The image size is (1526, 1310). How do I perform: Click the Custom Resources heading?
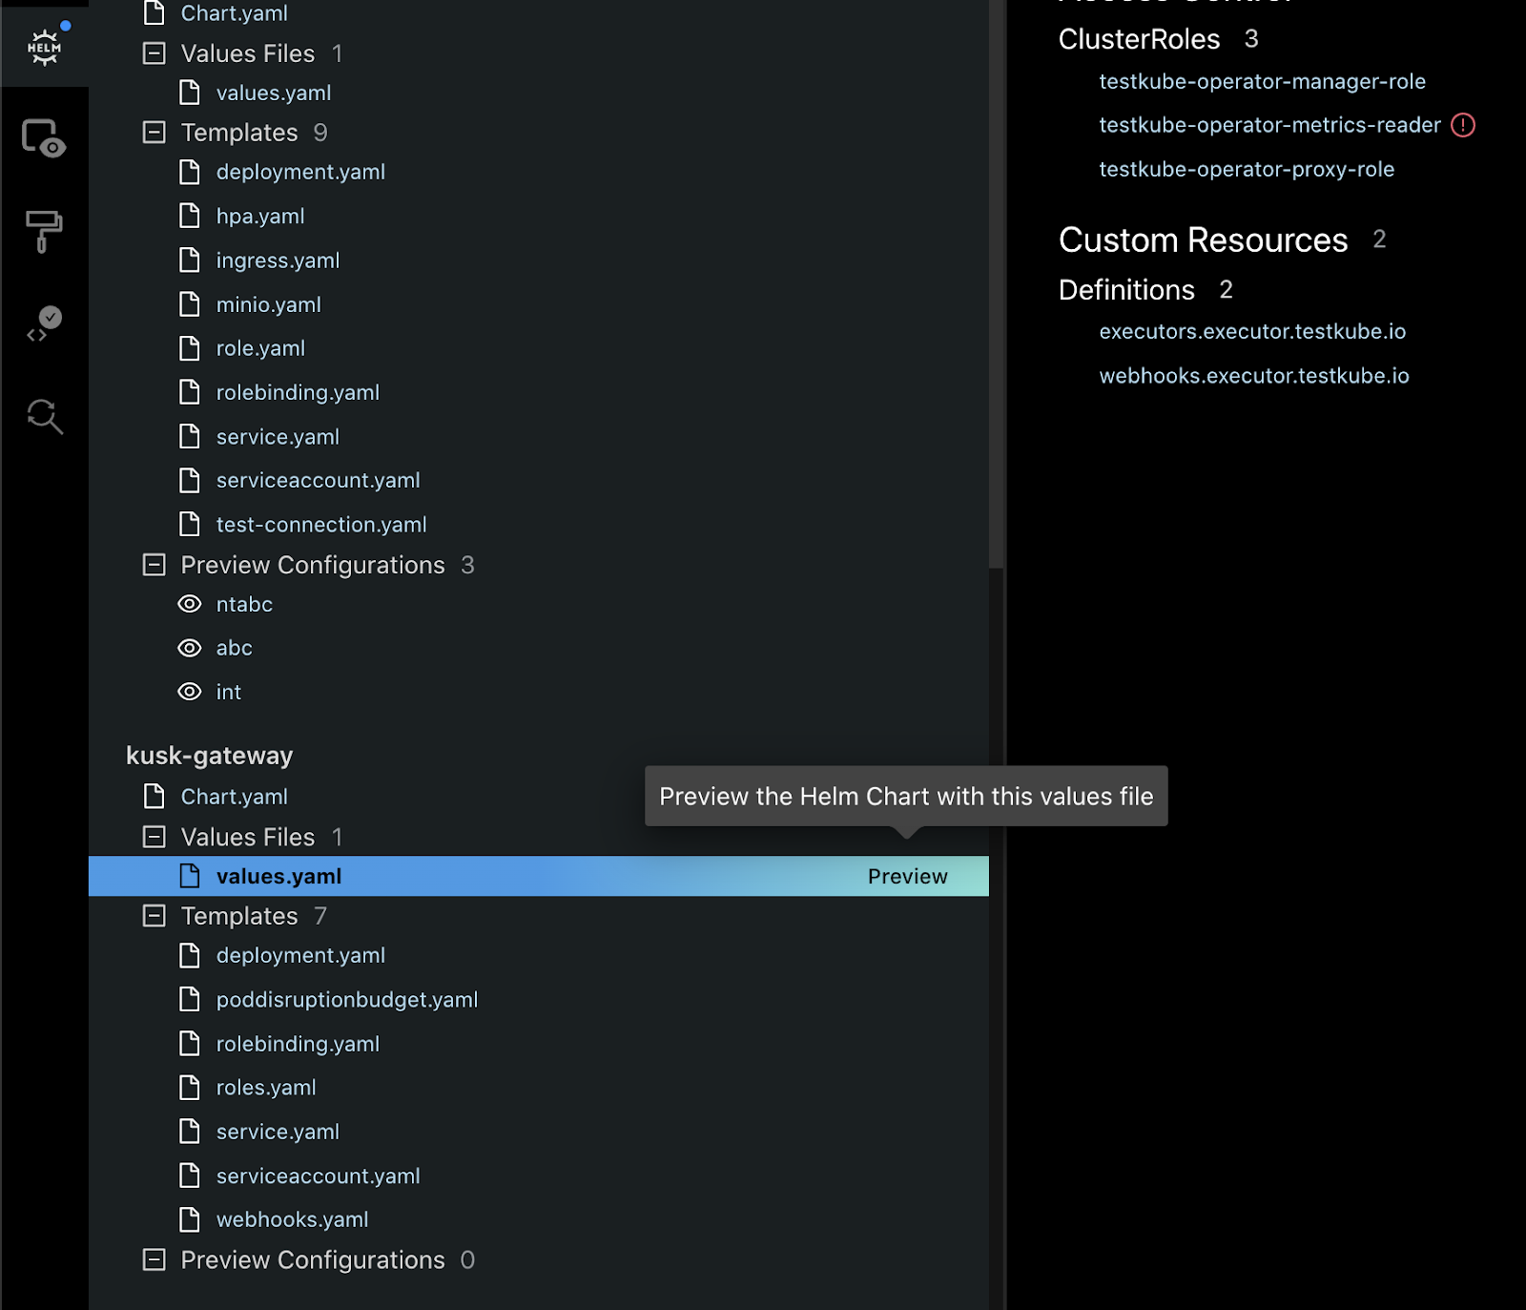pos(1203,240)
